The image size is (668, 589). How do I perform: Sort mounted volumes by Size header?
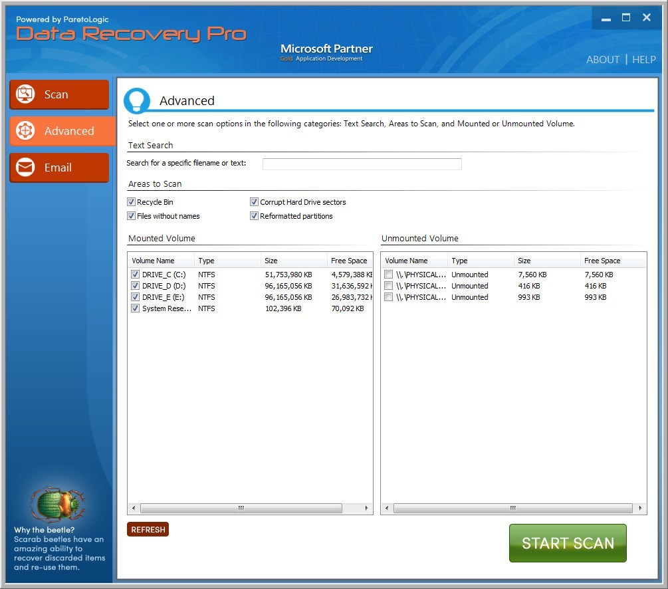point(294,261)
